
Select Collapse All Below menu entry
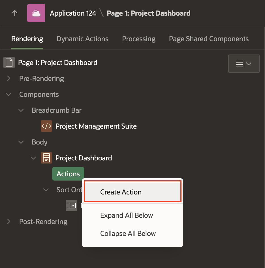coord(128,233)
